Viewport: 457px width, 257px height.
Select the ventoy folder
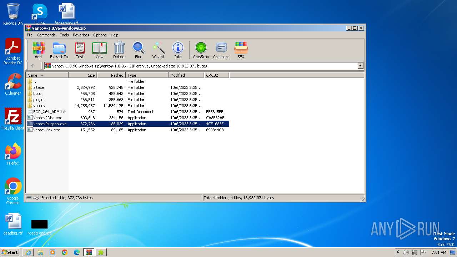pyautogui.click(x=127, y=106)
